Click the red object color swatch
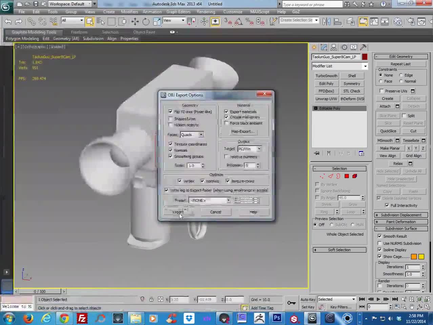Screen dimensions: 433x325 [365, 57]
